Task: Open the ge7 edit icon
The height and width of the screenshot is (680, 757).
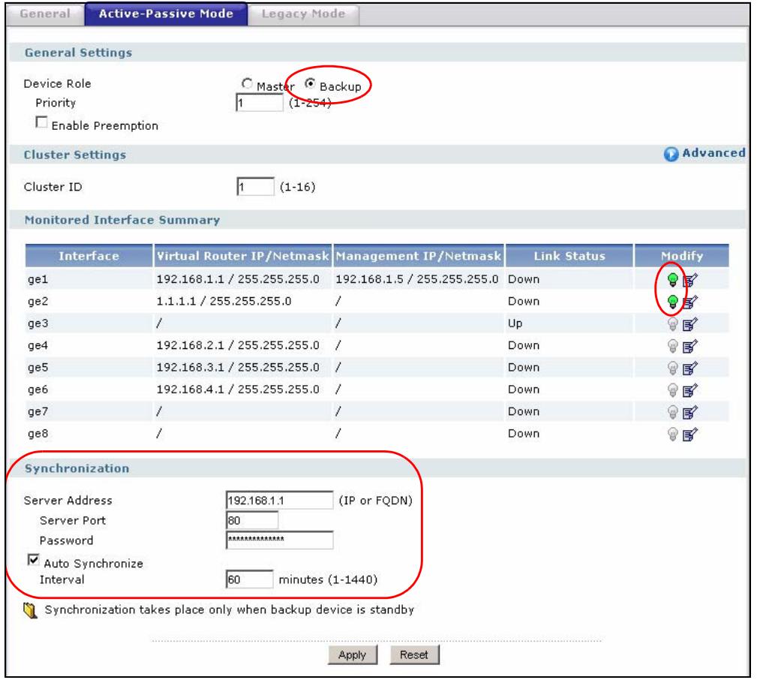Action: coord(690,413)
